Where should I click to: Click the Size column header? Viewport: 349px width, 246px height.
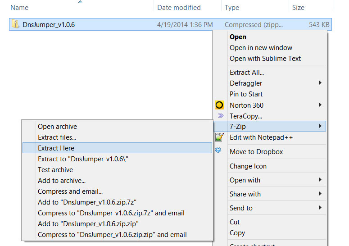(x=298, y=8)
